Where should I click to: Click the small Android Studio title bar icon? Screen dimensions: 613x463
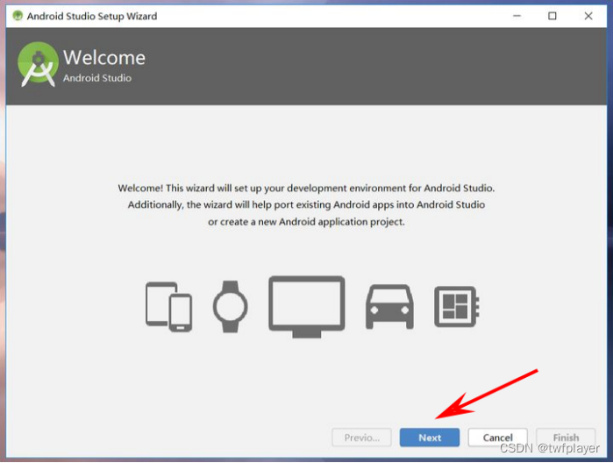[18, 16]
